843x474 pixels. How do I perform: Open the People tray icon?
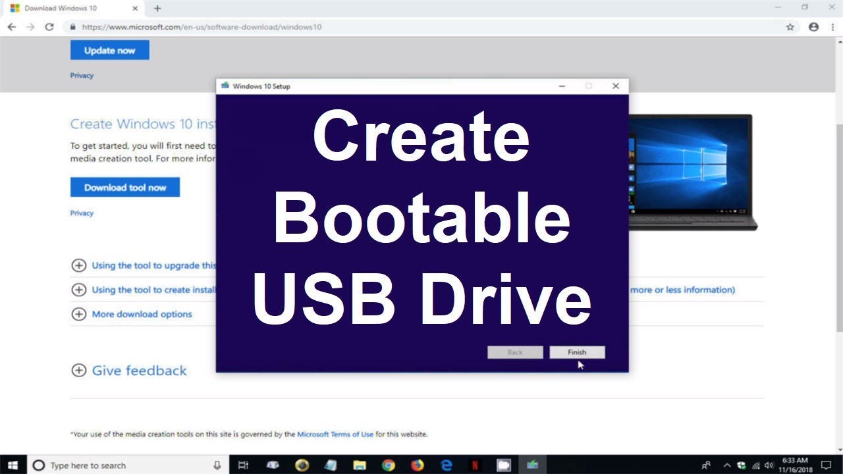[x=706, y=465]
